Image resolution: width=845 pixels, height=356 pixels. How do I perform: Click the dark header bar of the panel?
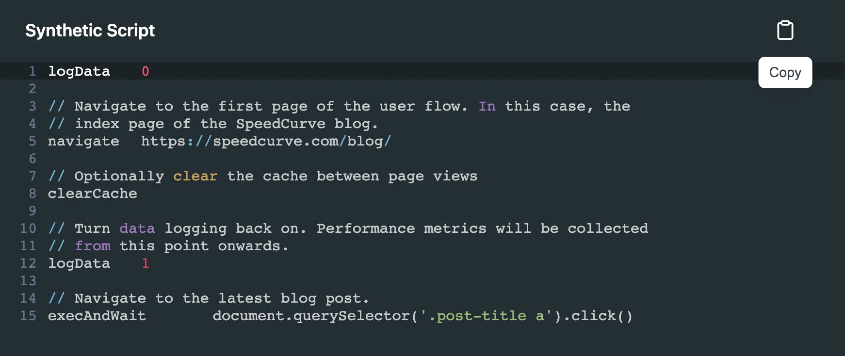click(x=388, y=30)
